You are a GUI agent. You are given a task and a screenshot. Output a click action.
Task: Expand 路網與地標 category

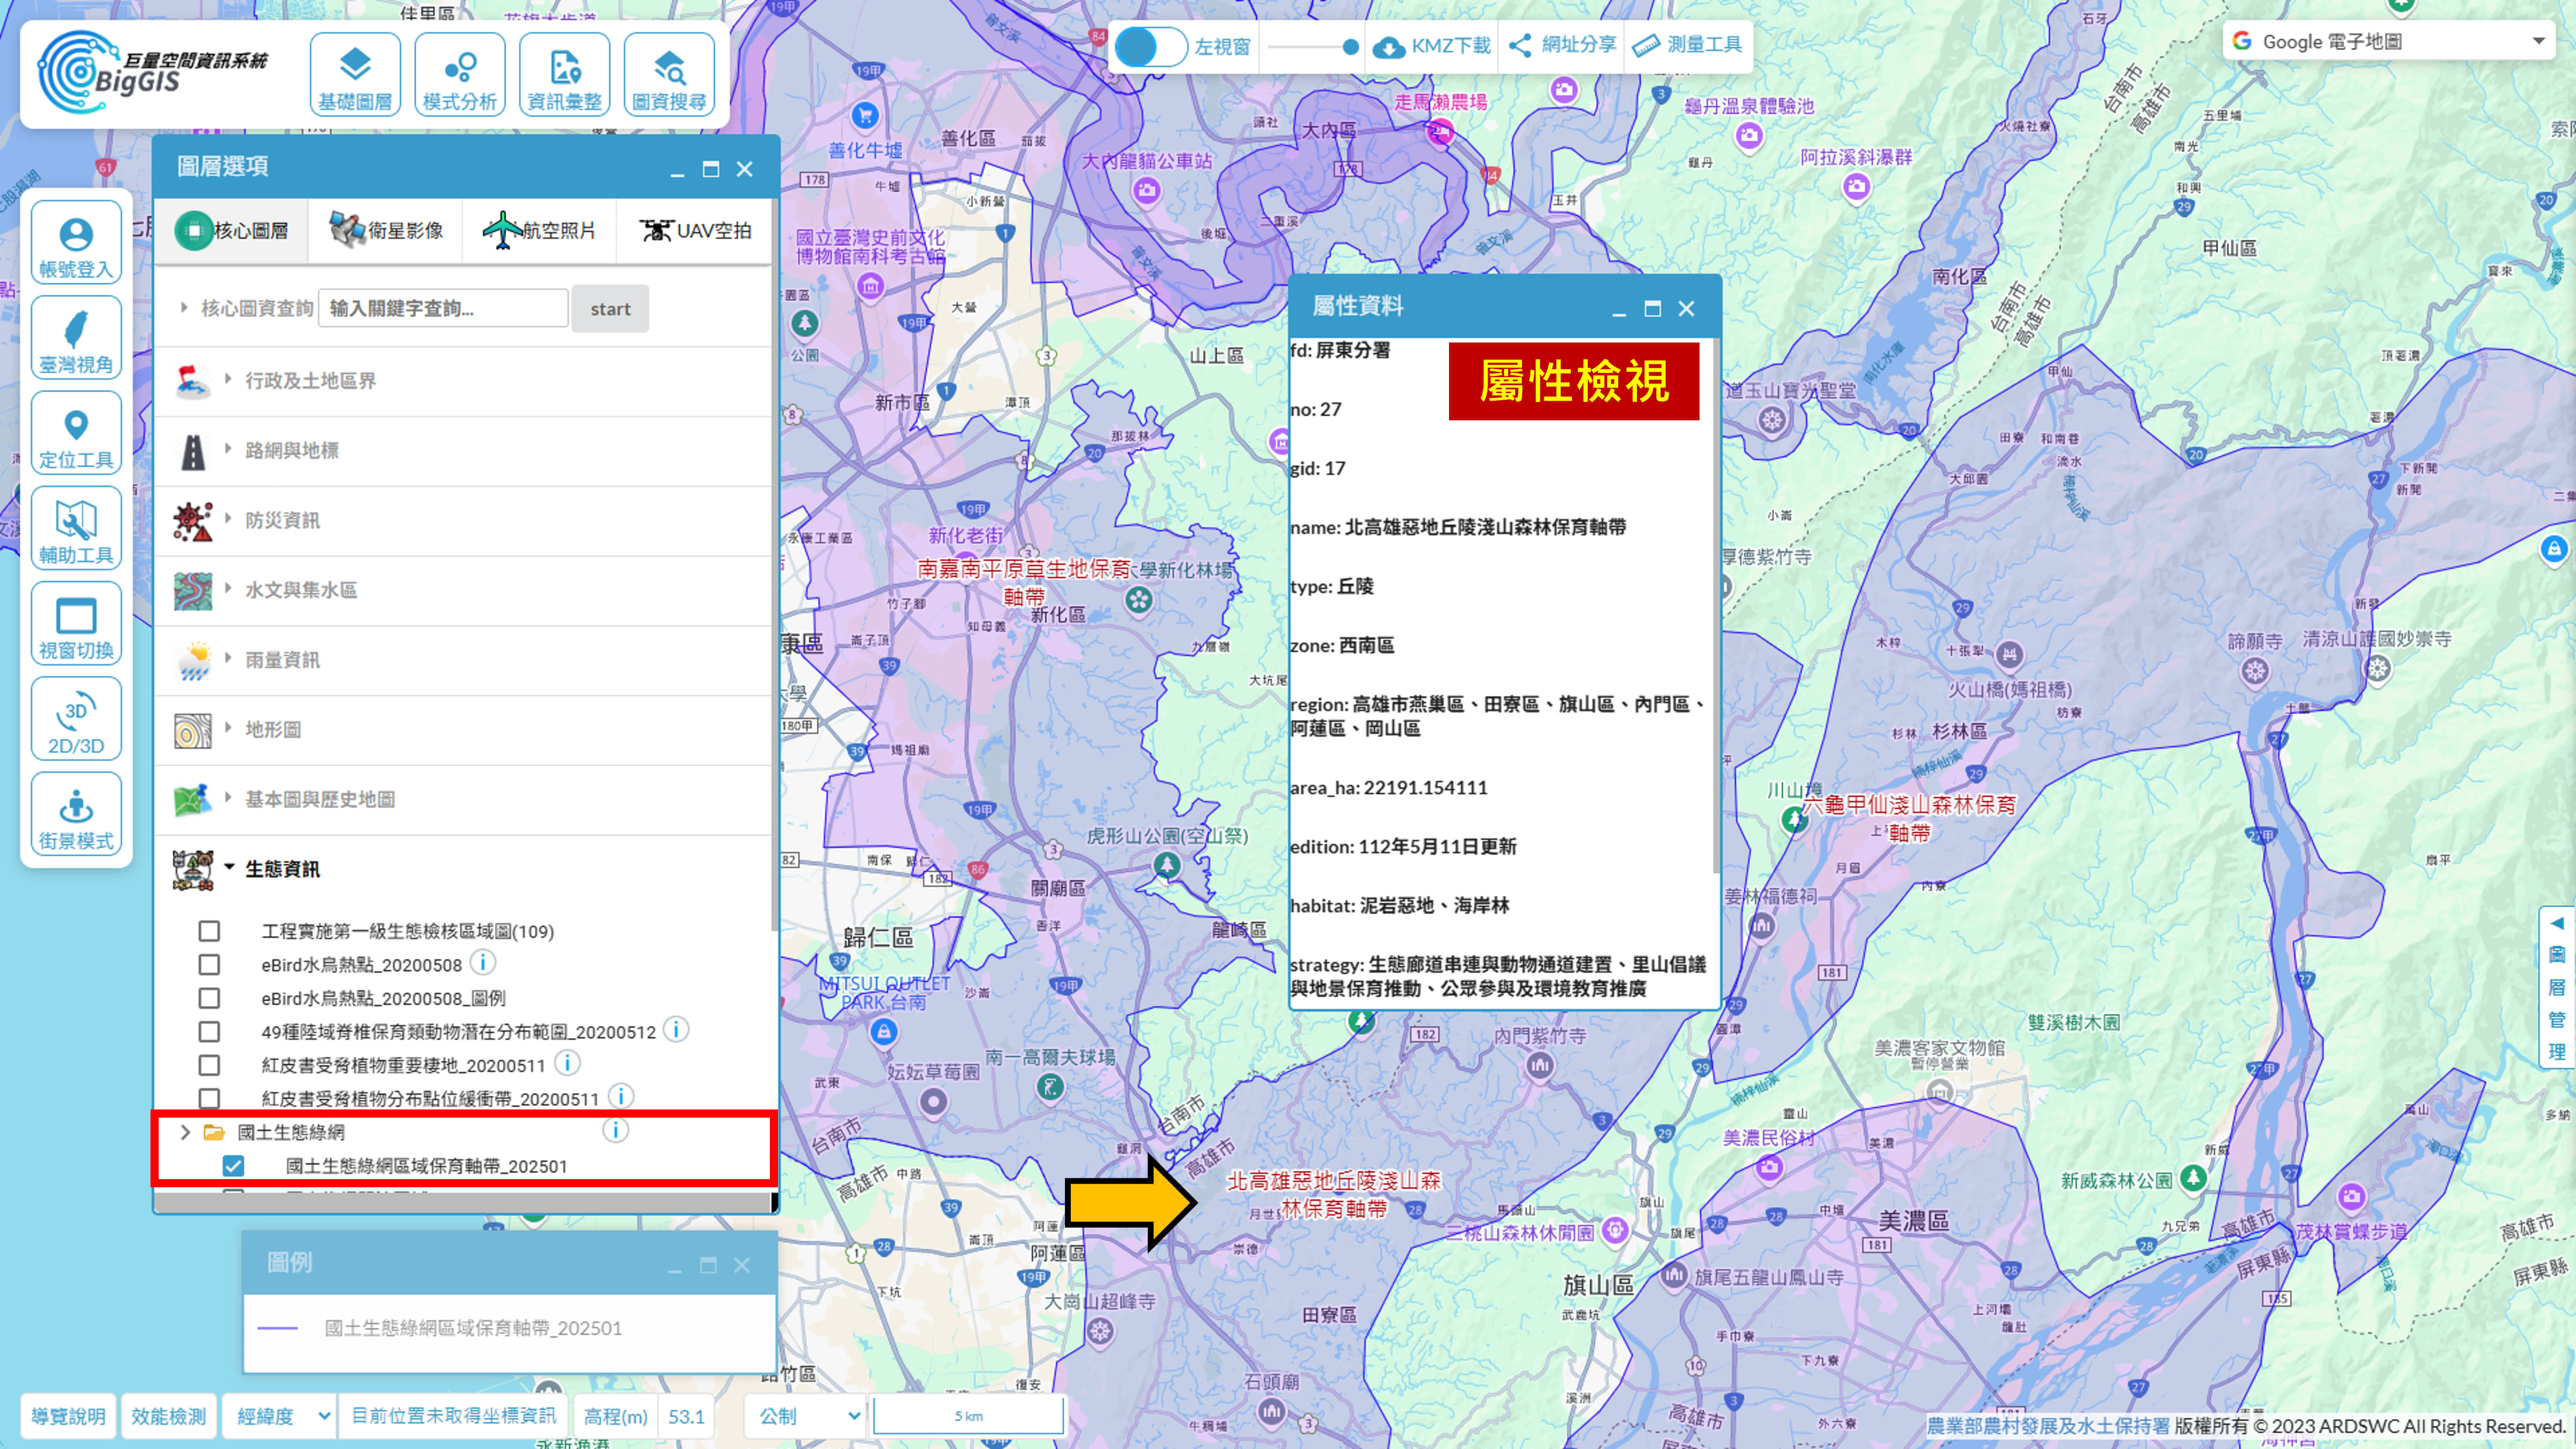(x=228, y=449)
